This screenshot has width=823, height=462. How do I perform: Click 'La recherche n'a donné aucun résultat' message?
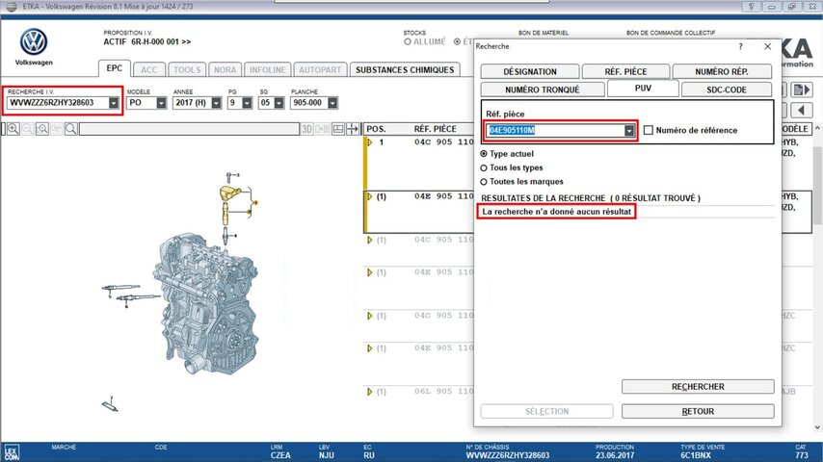click(556, 212)
